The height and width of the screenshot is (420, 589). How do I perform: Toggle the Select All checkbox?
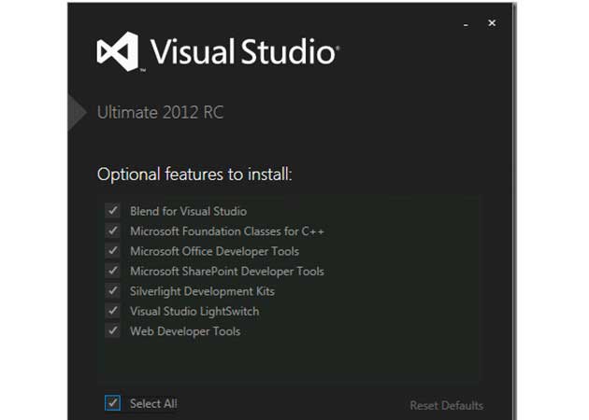(113, 403)
